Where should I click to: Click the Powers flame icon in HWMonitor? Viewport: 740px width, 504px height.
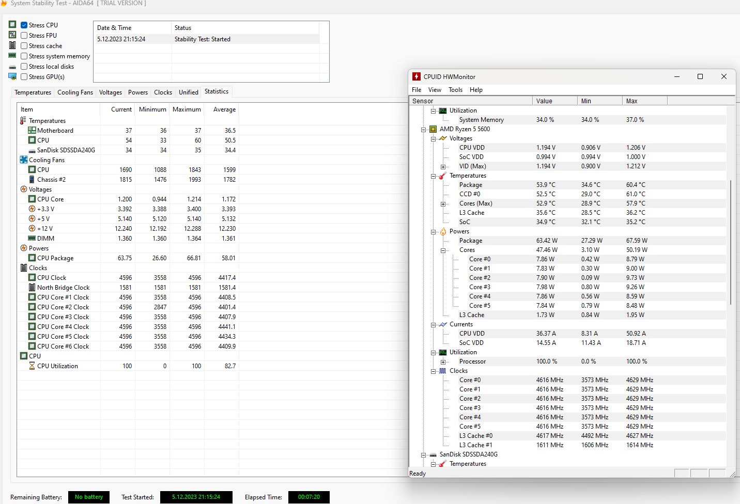pos(443,231)
